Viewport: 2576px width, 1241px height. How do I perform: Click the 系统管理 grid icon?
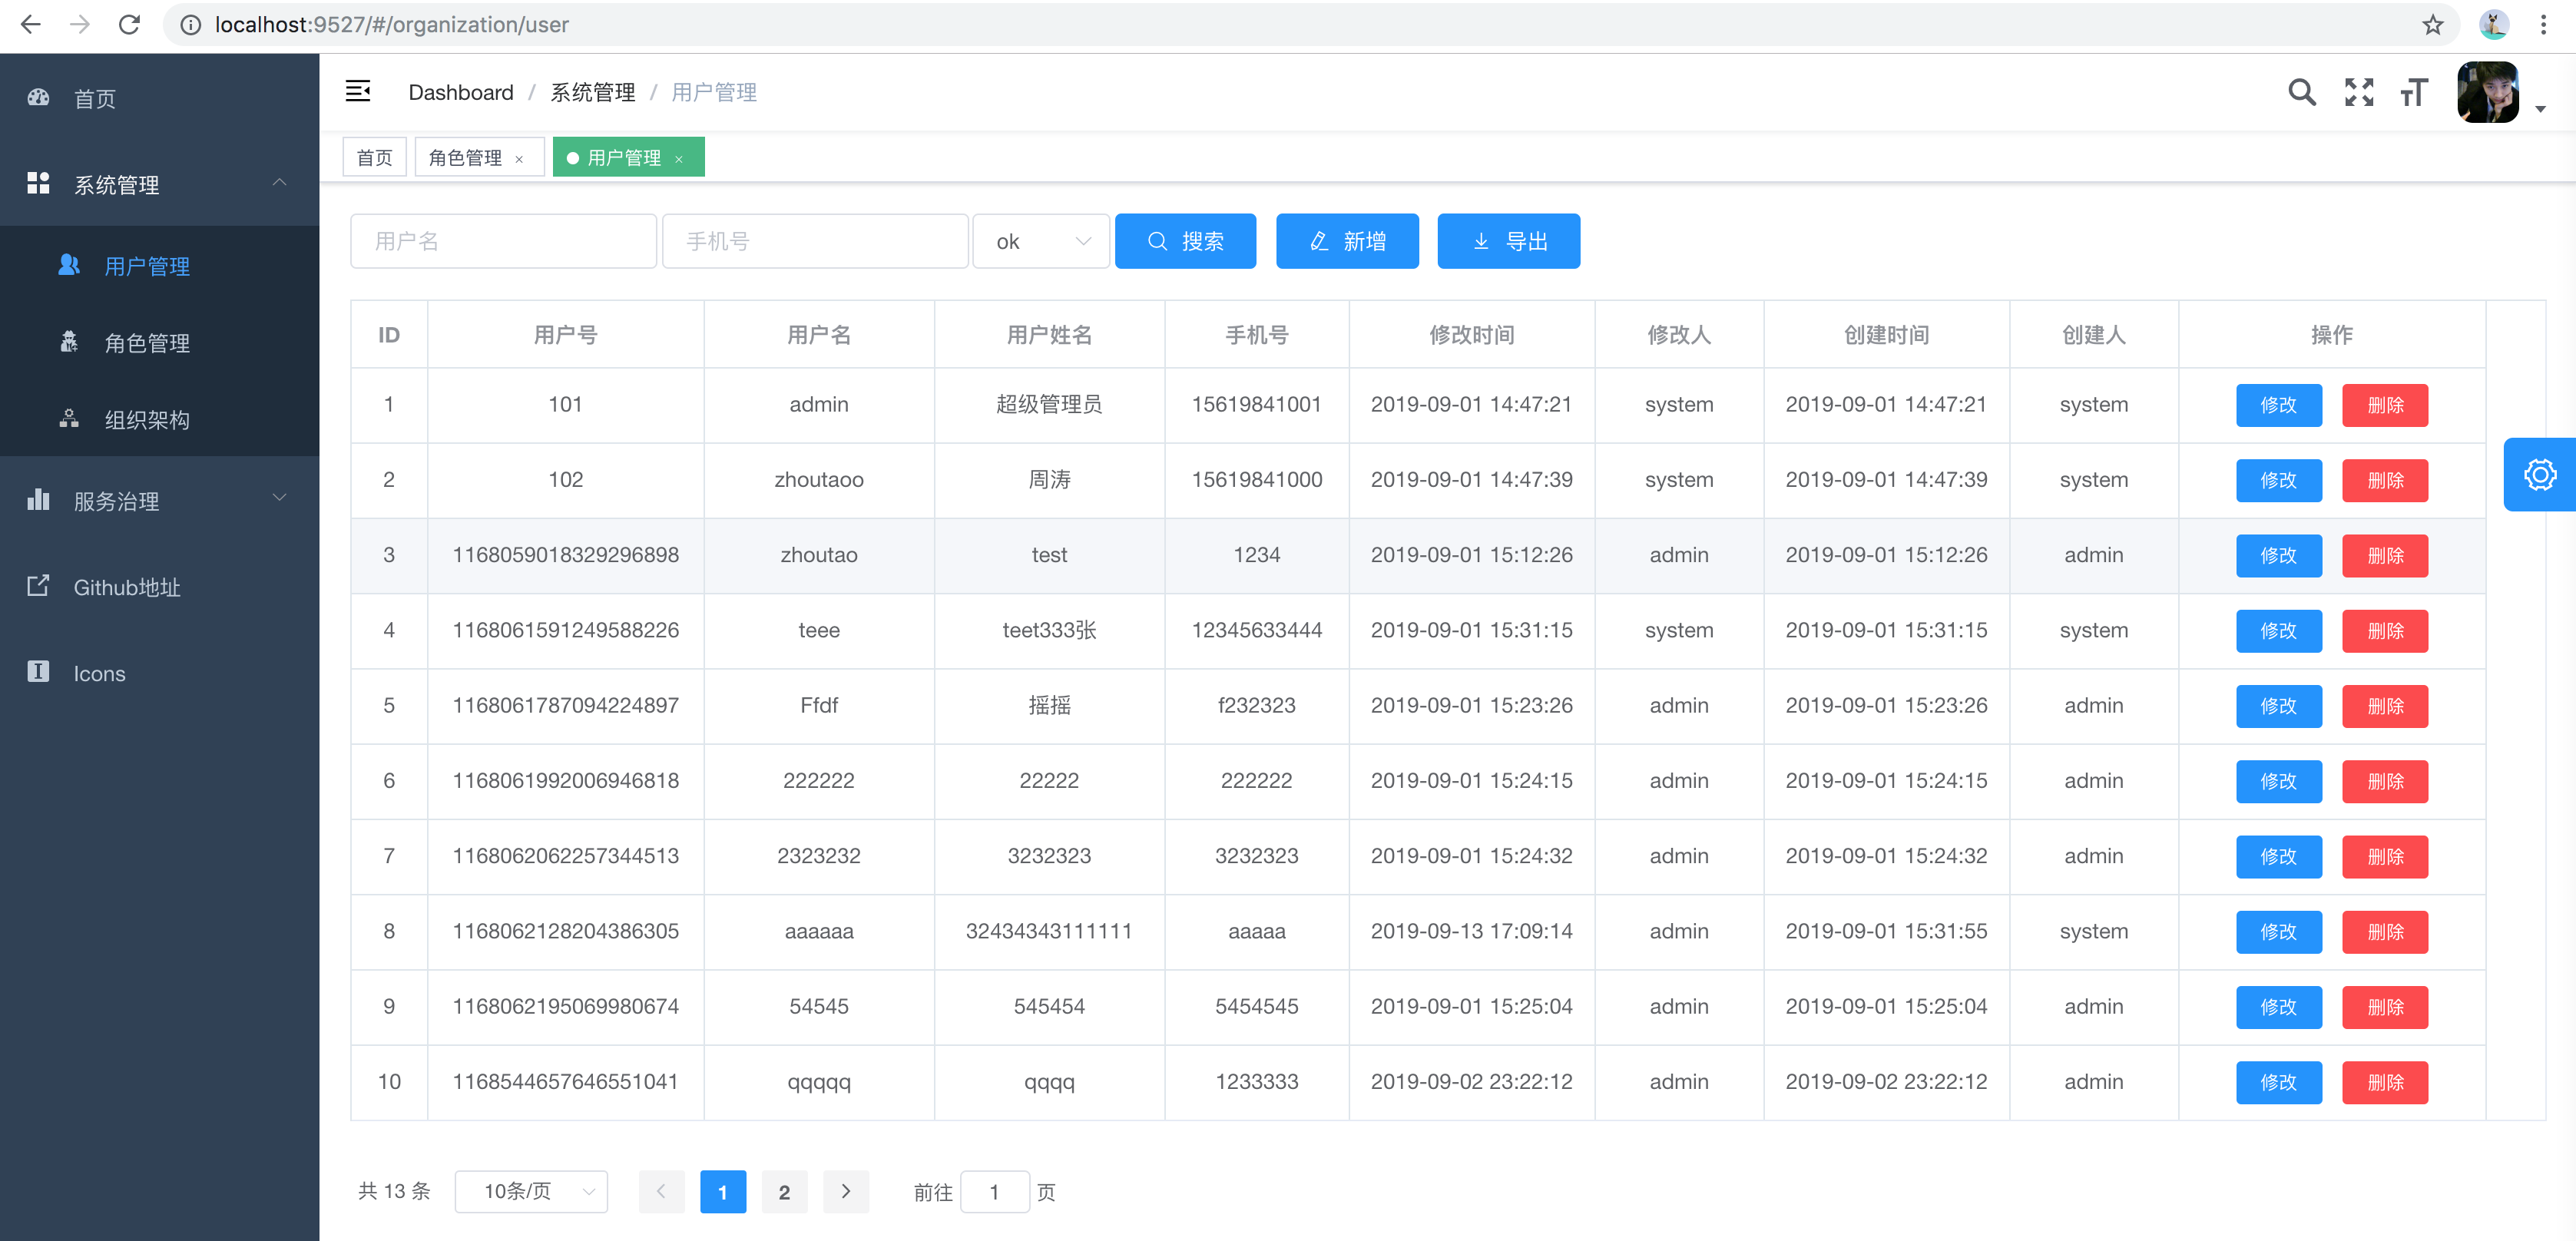click(x=38, y=183)
